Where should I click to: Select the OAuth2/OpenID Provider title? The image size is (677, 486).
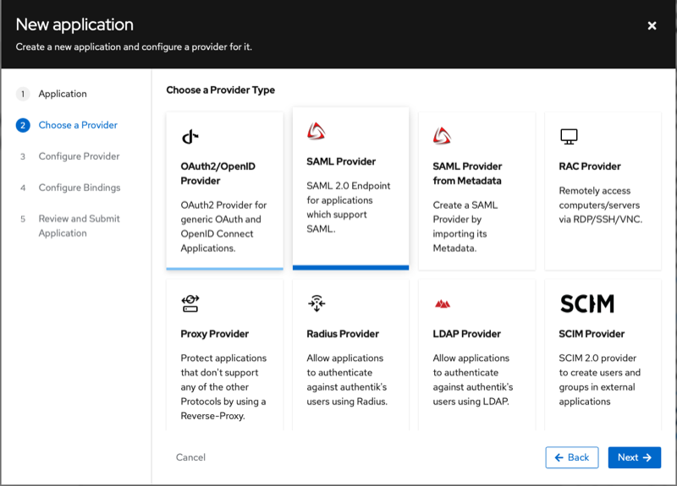pyautogui.click(x=218, y=173)
